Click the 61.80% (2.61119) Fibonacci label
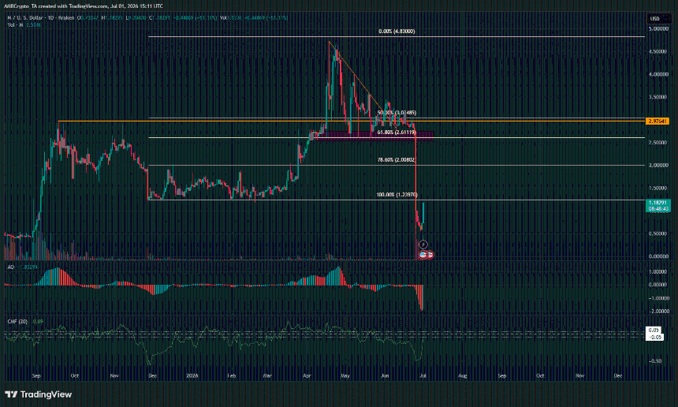The height and width of the screenshot is (407, 678). [397, 133]
